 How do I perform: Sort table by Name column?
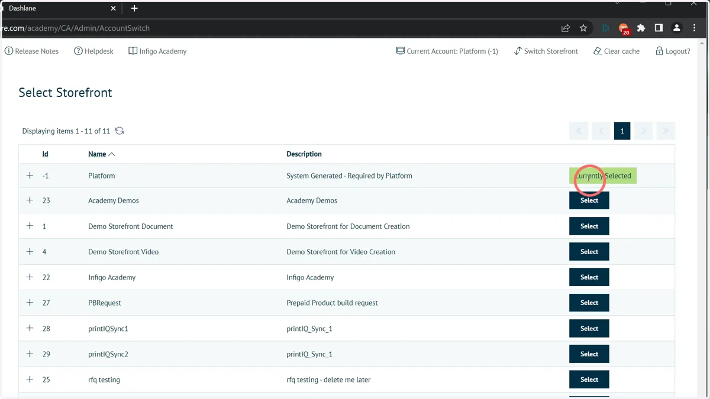pos(101,154)
